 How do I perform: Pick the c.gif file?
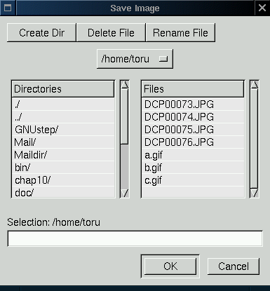click(193, 180)
